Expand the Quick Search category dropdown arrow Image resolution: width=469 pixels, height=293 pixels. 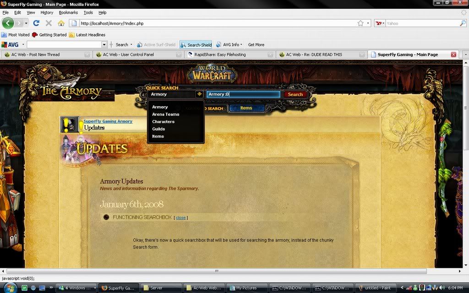pyautogui.click(x=199, y=94)
